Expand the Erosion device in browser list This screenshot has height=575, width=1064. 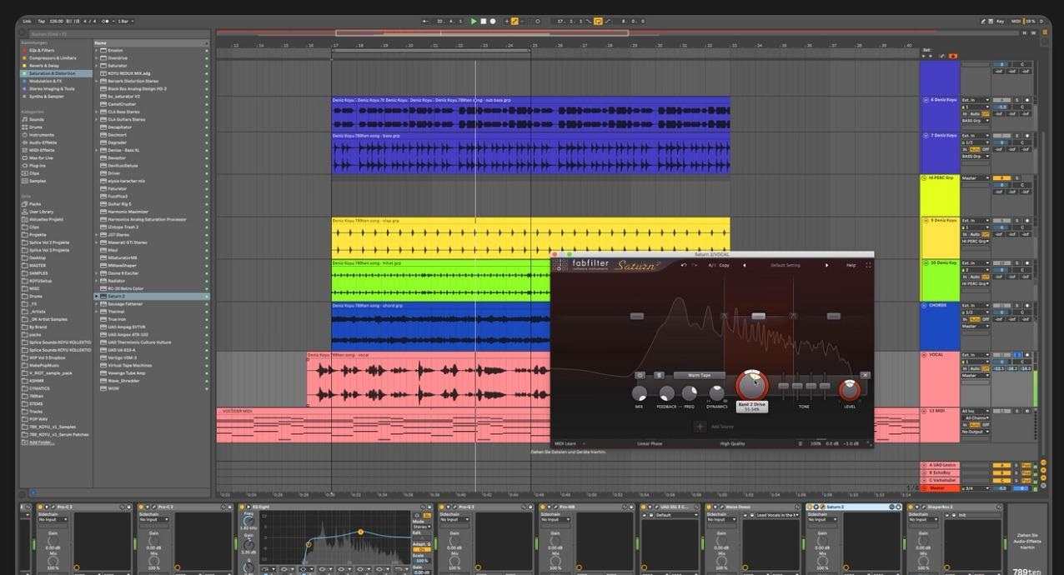[97, 50]
